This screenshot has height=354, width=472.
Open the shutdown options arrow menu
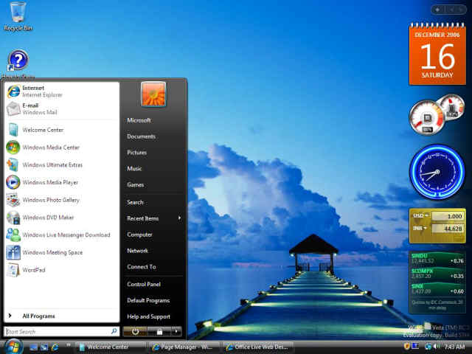177,332
